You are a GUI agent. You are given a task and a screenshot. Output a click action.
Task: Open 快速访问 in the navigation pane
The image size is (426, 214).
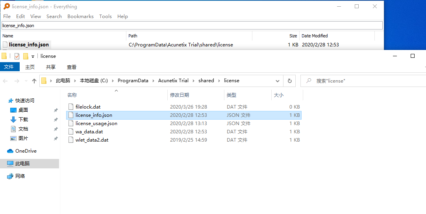coord(25,100)
